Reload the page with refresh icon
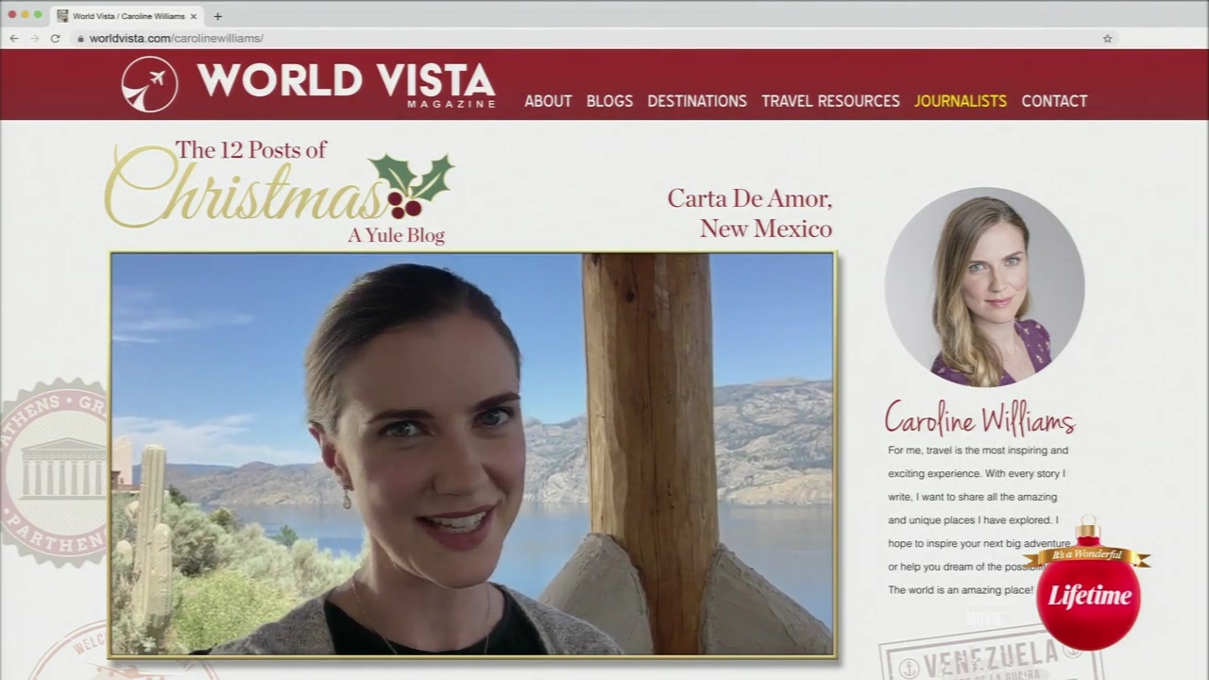This screenshot has height=680, width=1209. [x=55, y=39]
